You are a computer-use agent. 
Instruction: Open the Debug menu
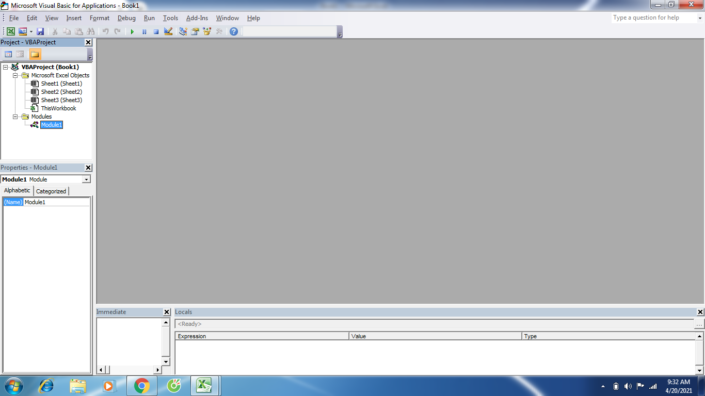coord(126,18)
